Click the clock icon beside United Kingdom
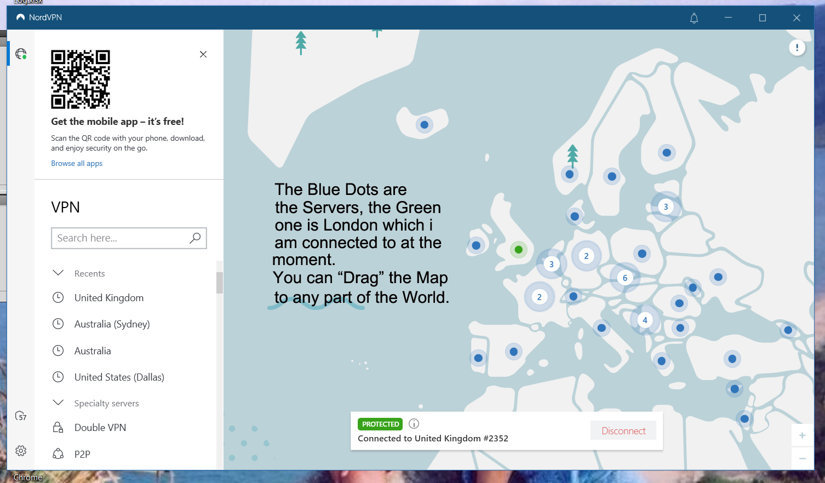Viewport: 825px width, 483px height. pyautogui.click(x=58, y=297)
